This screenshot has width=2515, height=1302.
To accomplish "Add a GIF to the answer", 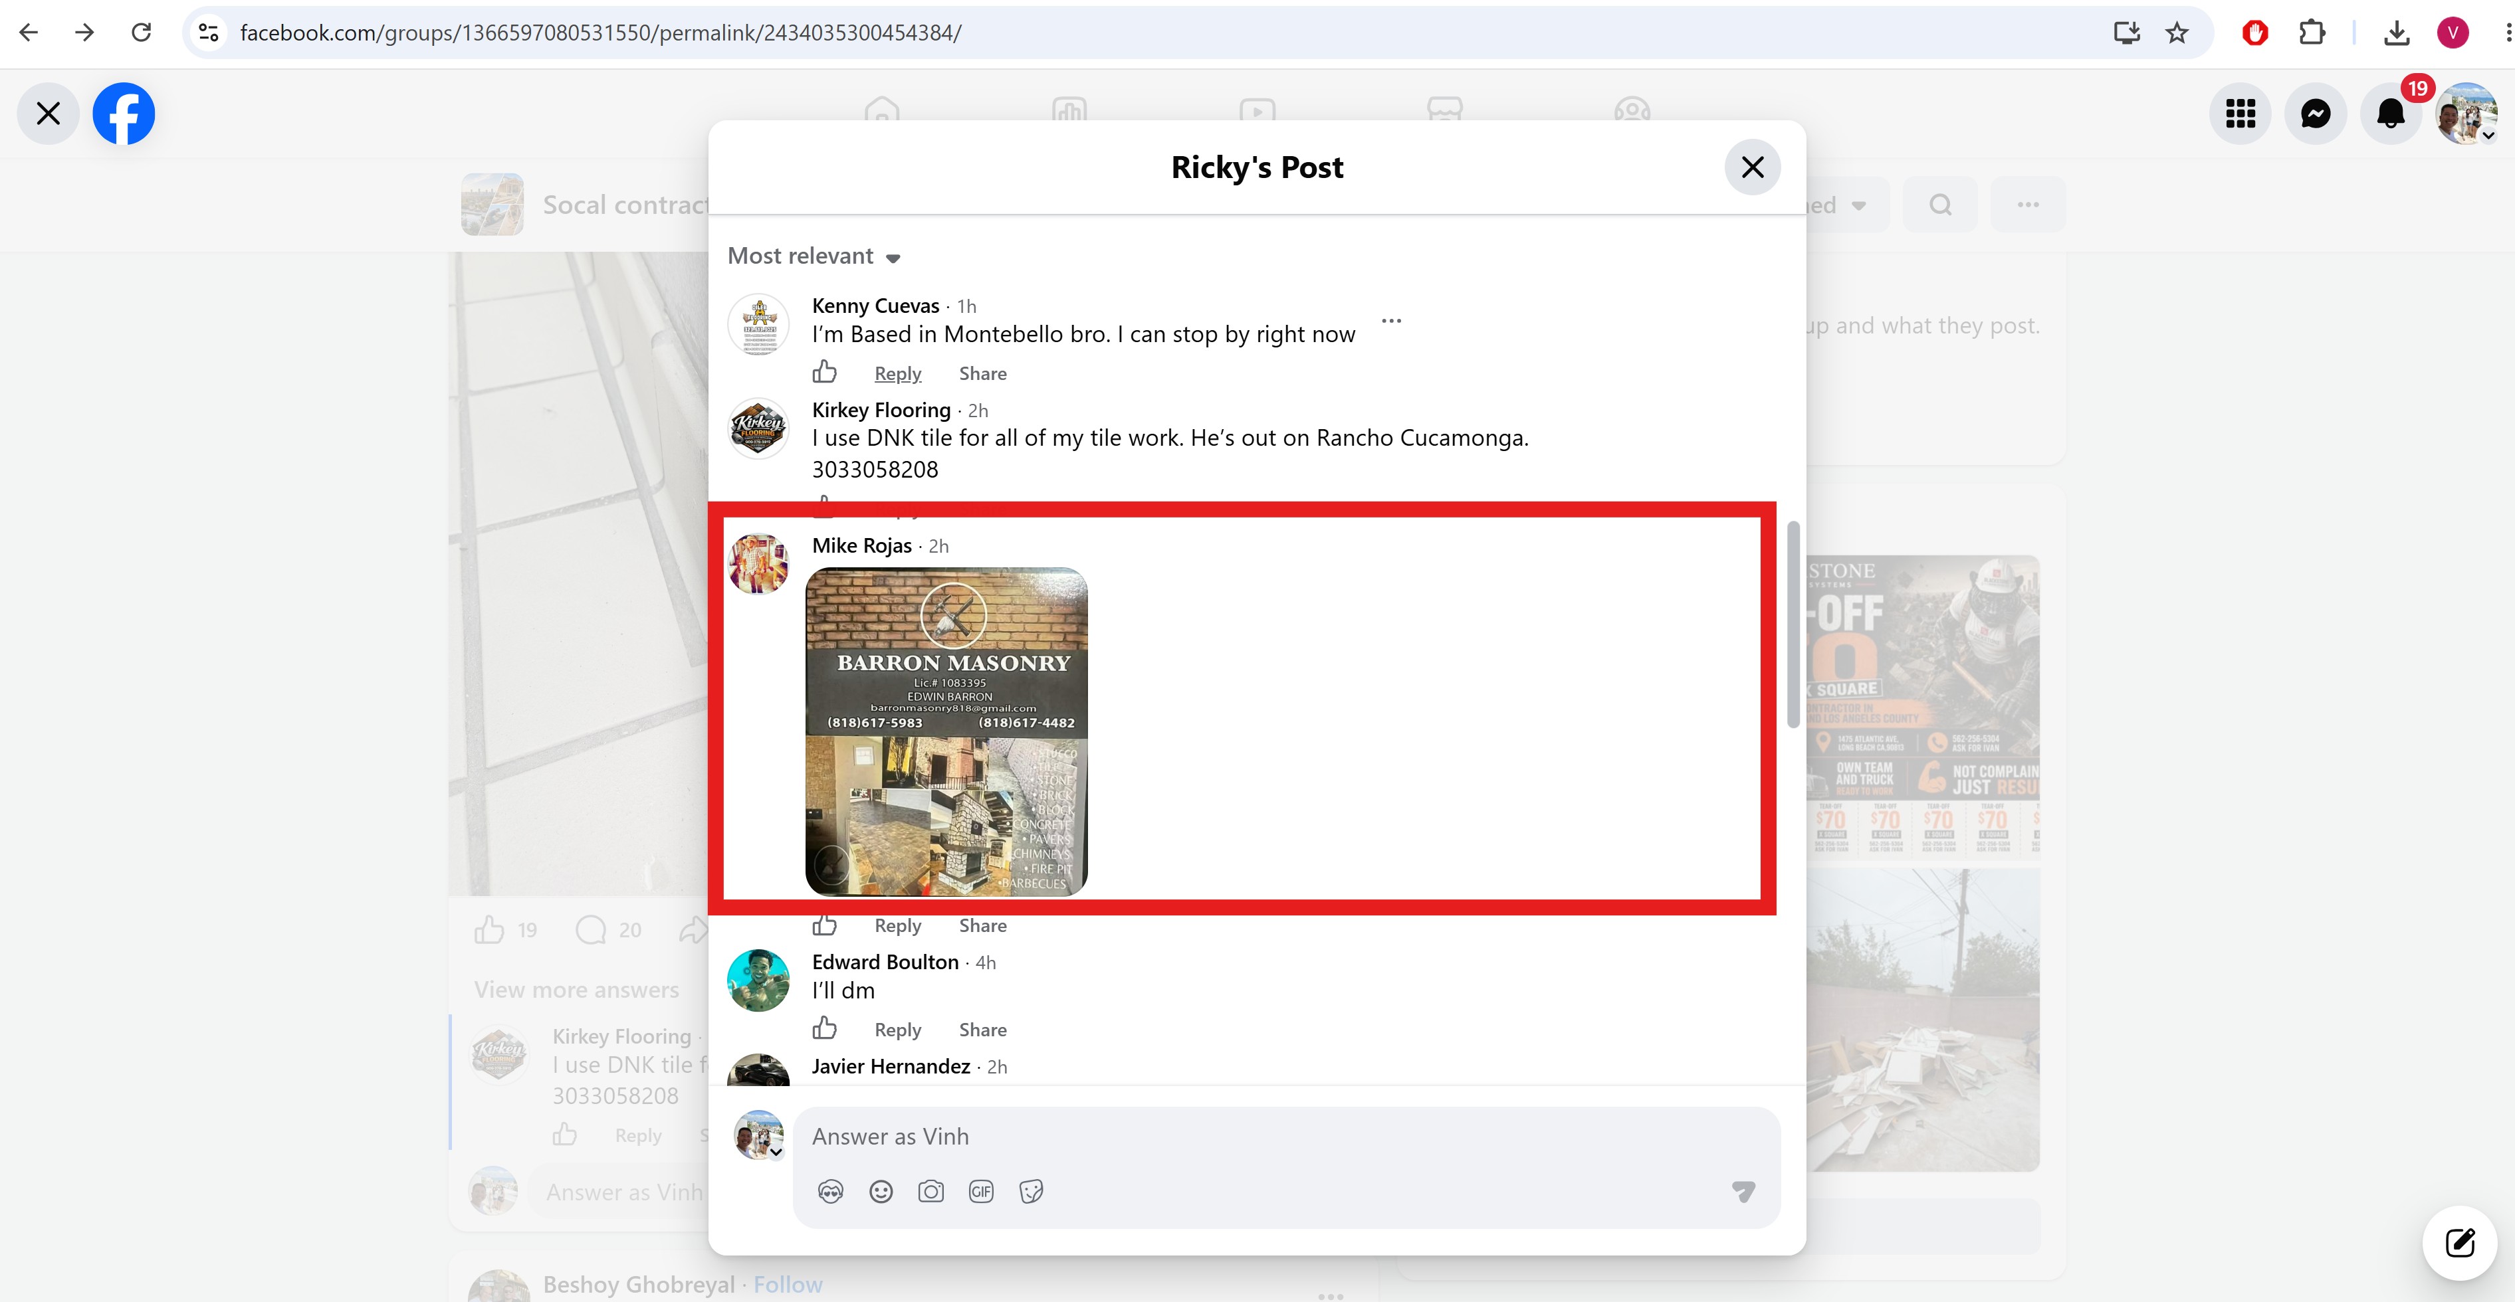I will point(981,1192).
